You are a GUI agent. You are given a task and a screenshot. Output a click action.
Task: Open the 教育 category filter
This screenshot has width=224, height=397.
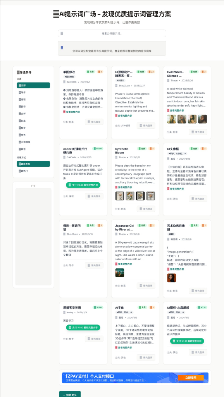[x=33, y=128]
